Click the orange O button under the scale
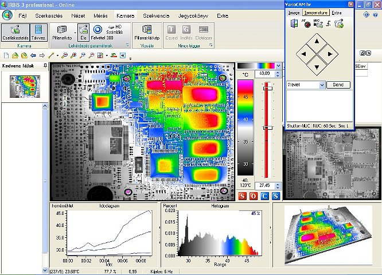382x275 pixels. pyautogui.click(x=253, y=197)
